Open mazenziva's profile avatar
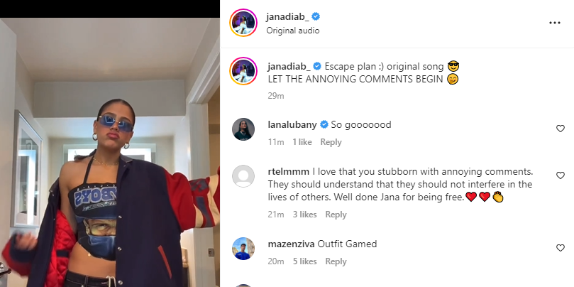This screenshot has height=287, width=574. tap(243, 249)
